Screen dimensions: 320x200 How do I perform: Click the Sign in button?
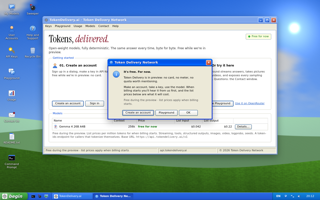click(x=94, y=103)
